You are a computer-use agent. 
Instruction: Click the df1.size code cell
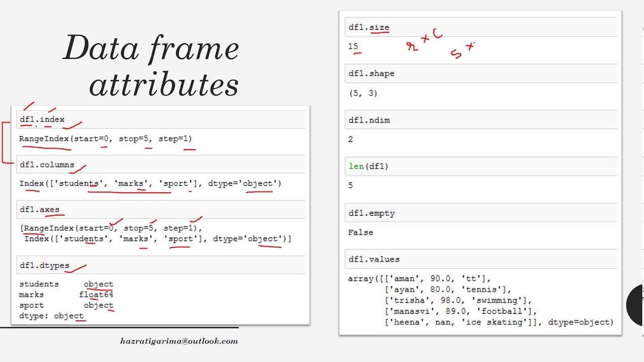480,28
